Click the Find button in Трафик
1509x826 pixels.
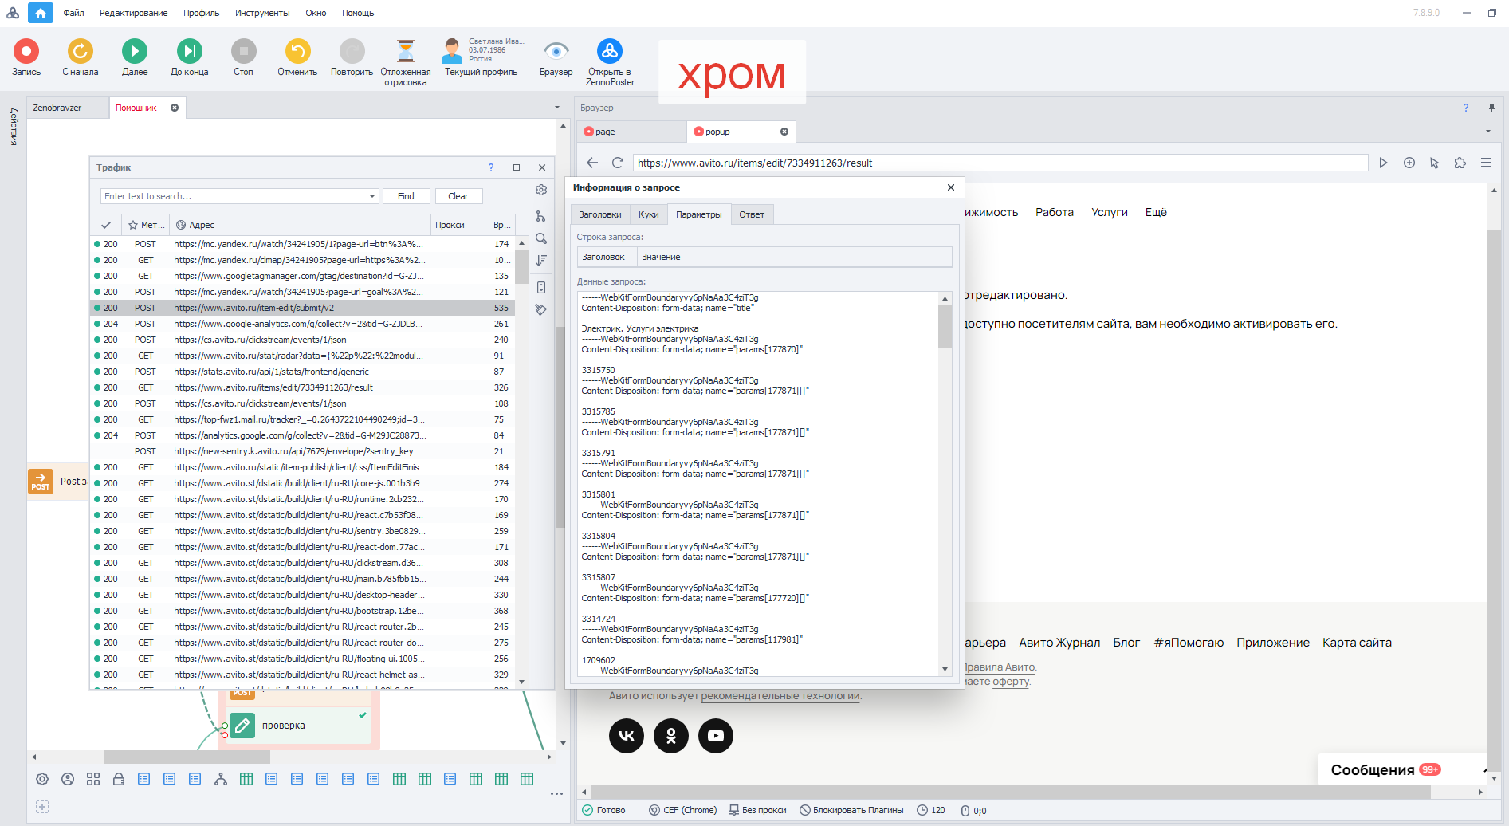click(x=407, y=196)
